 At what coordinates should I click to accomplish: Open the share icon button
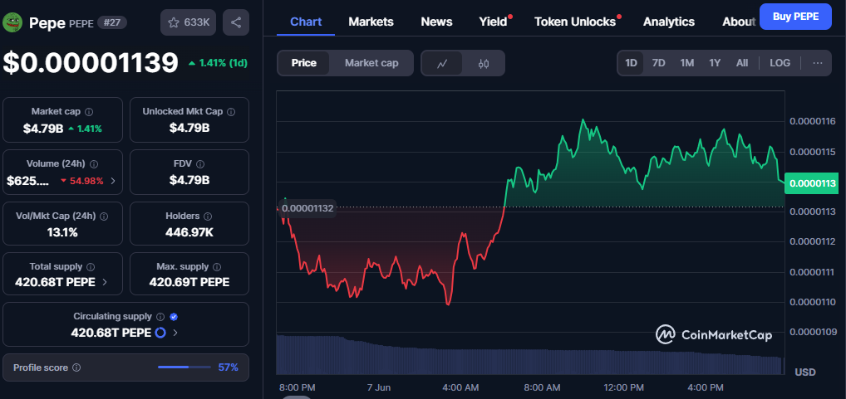click(236, 22)
